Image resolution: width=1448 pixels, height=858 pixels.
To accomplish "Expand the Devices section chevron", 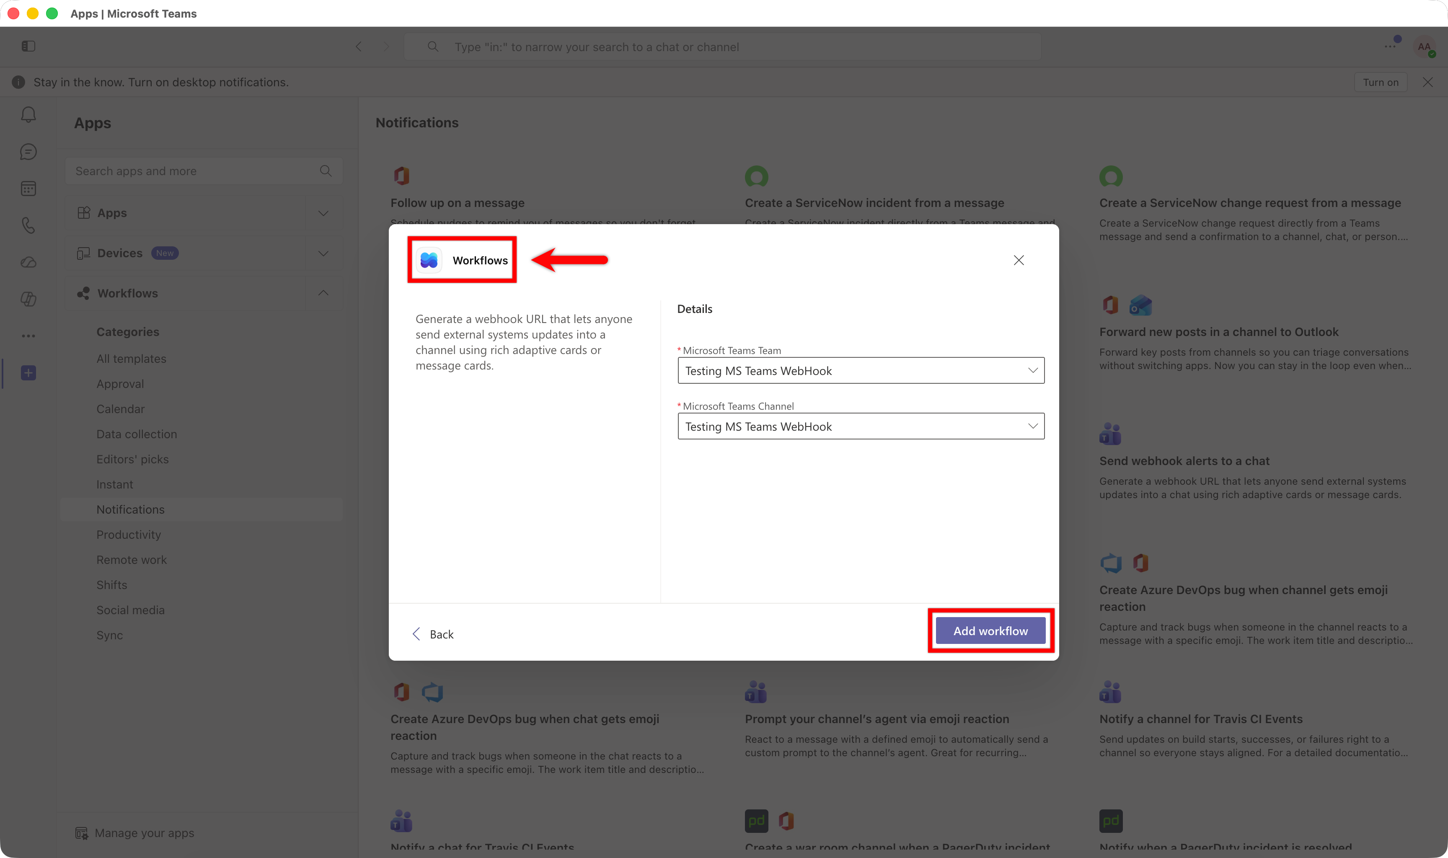I will pyautogui.click(x=323, y=253).
